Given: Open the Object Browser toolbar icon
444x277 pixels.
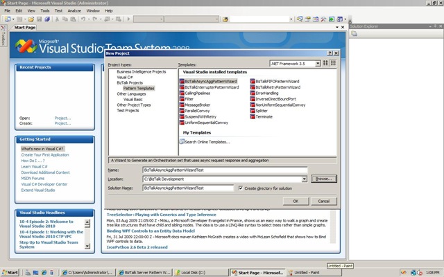Looking at the screenshot, I should 316,19.
